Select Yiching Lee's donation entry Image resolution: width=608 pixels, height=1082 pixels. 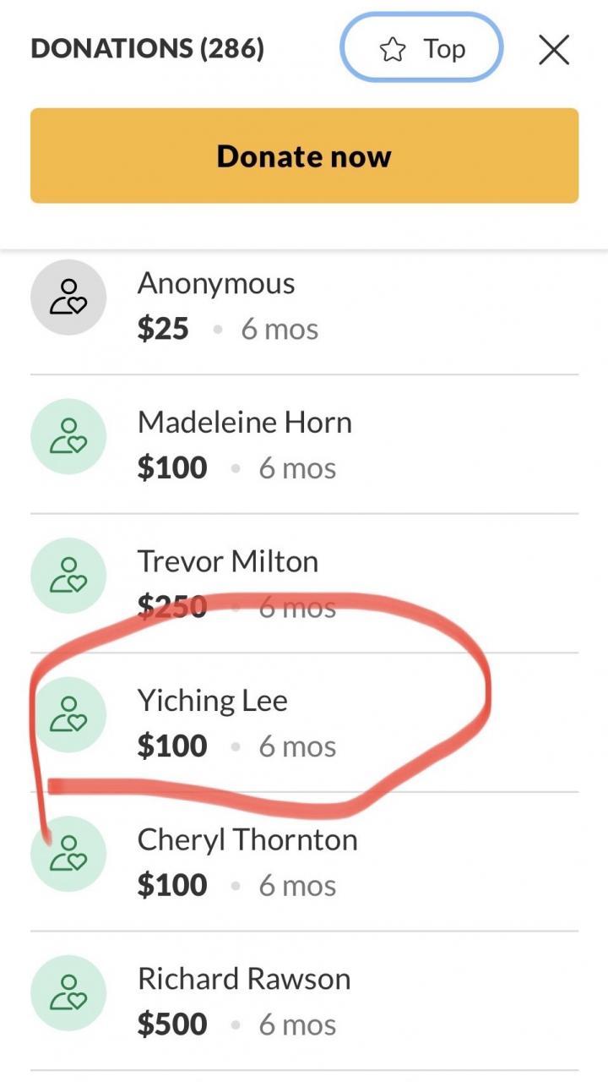point(213,701)
